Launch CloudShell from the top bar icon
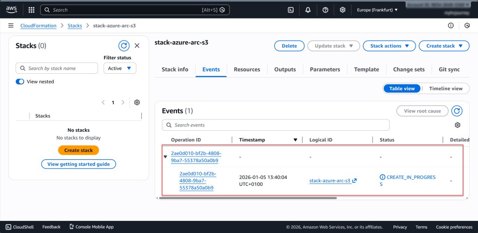The height and width of the screenshot is (233, 478). [x=290, y=10]
